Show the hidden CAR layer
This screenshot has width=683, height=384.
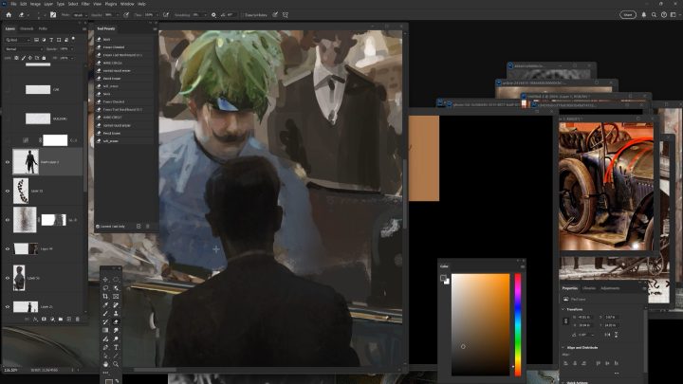pos(8,90)
